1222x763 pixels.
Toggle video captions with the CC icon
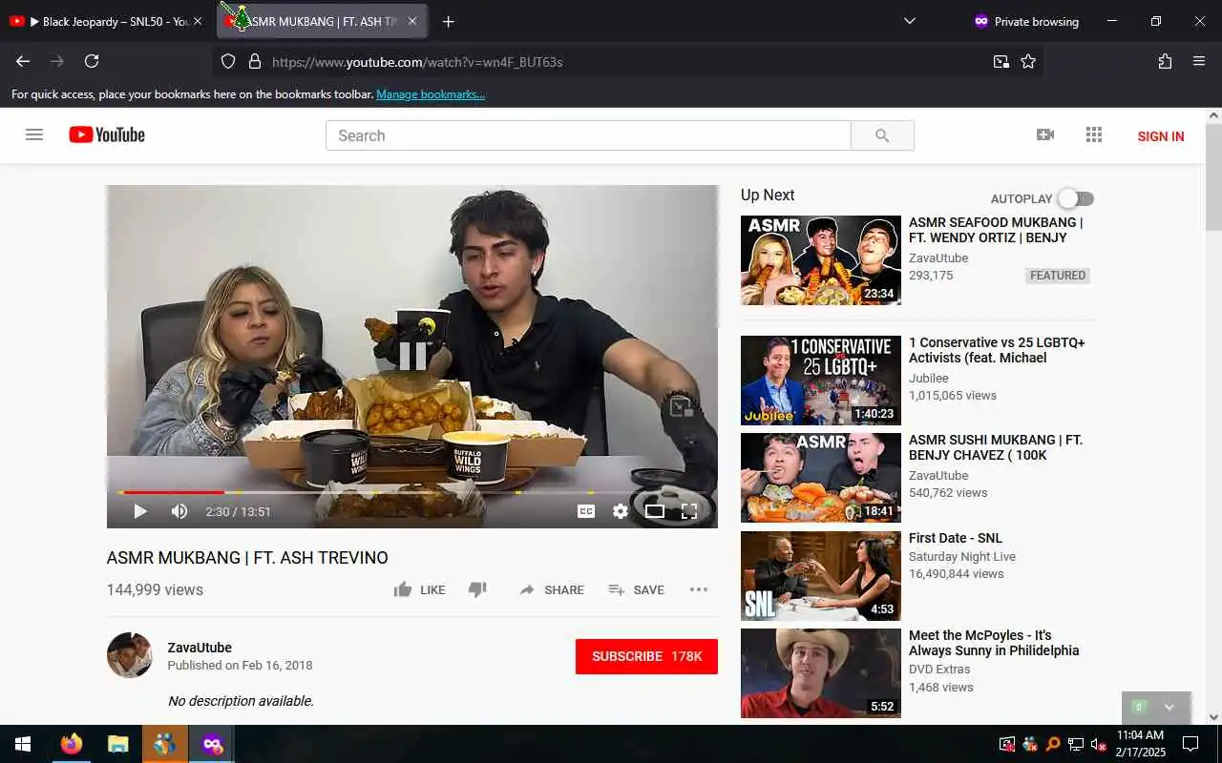point(586,511)
